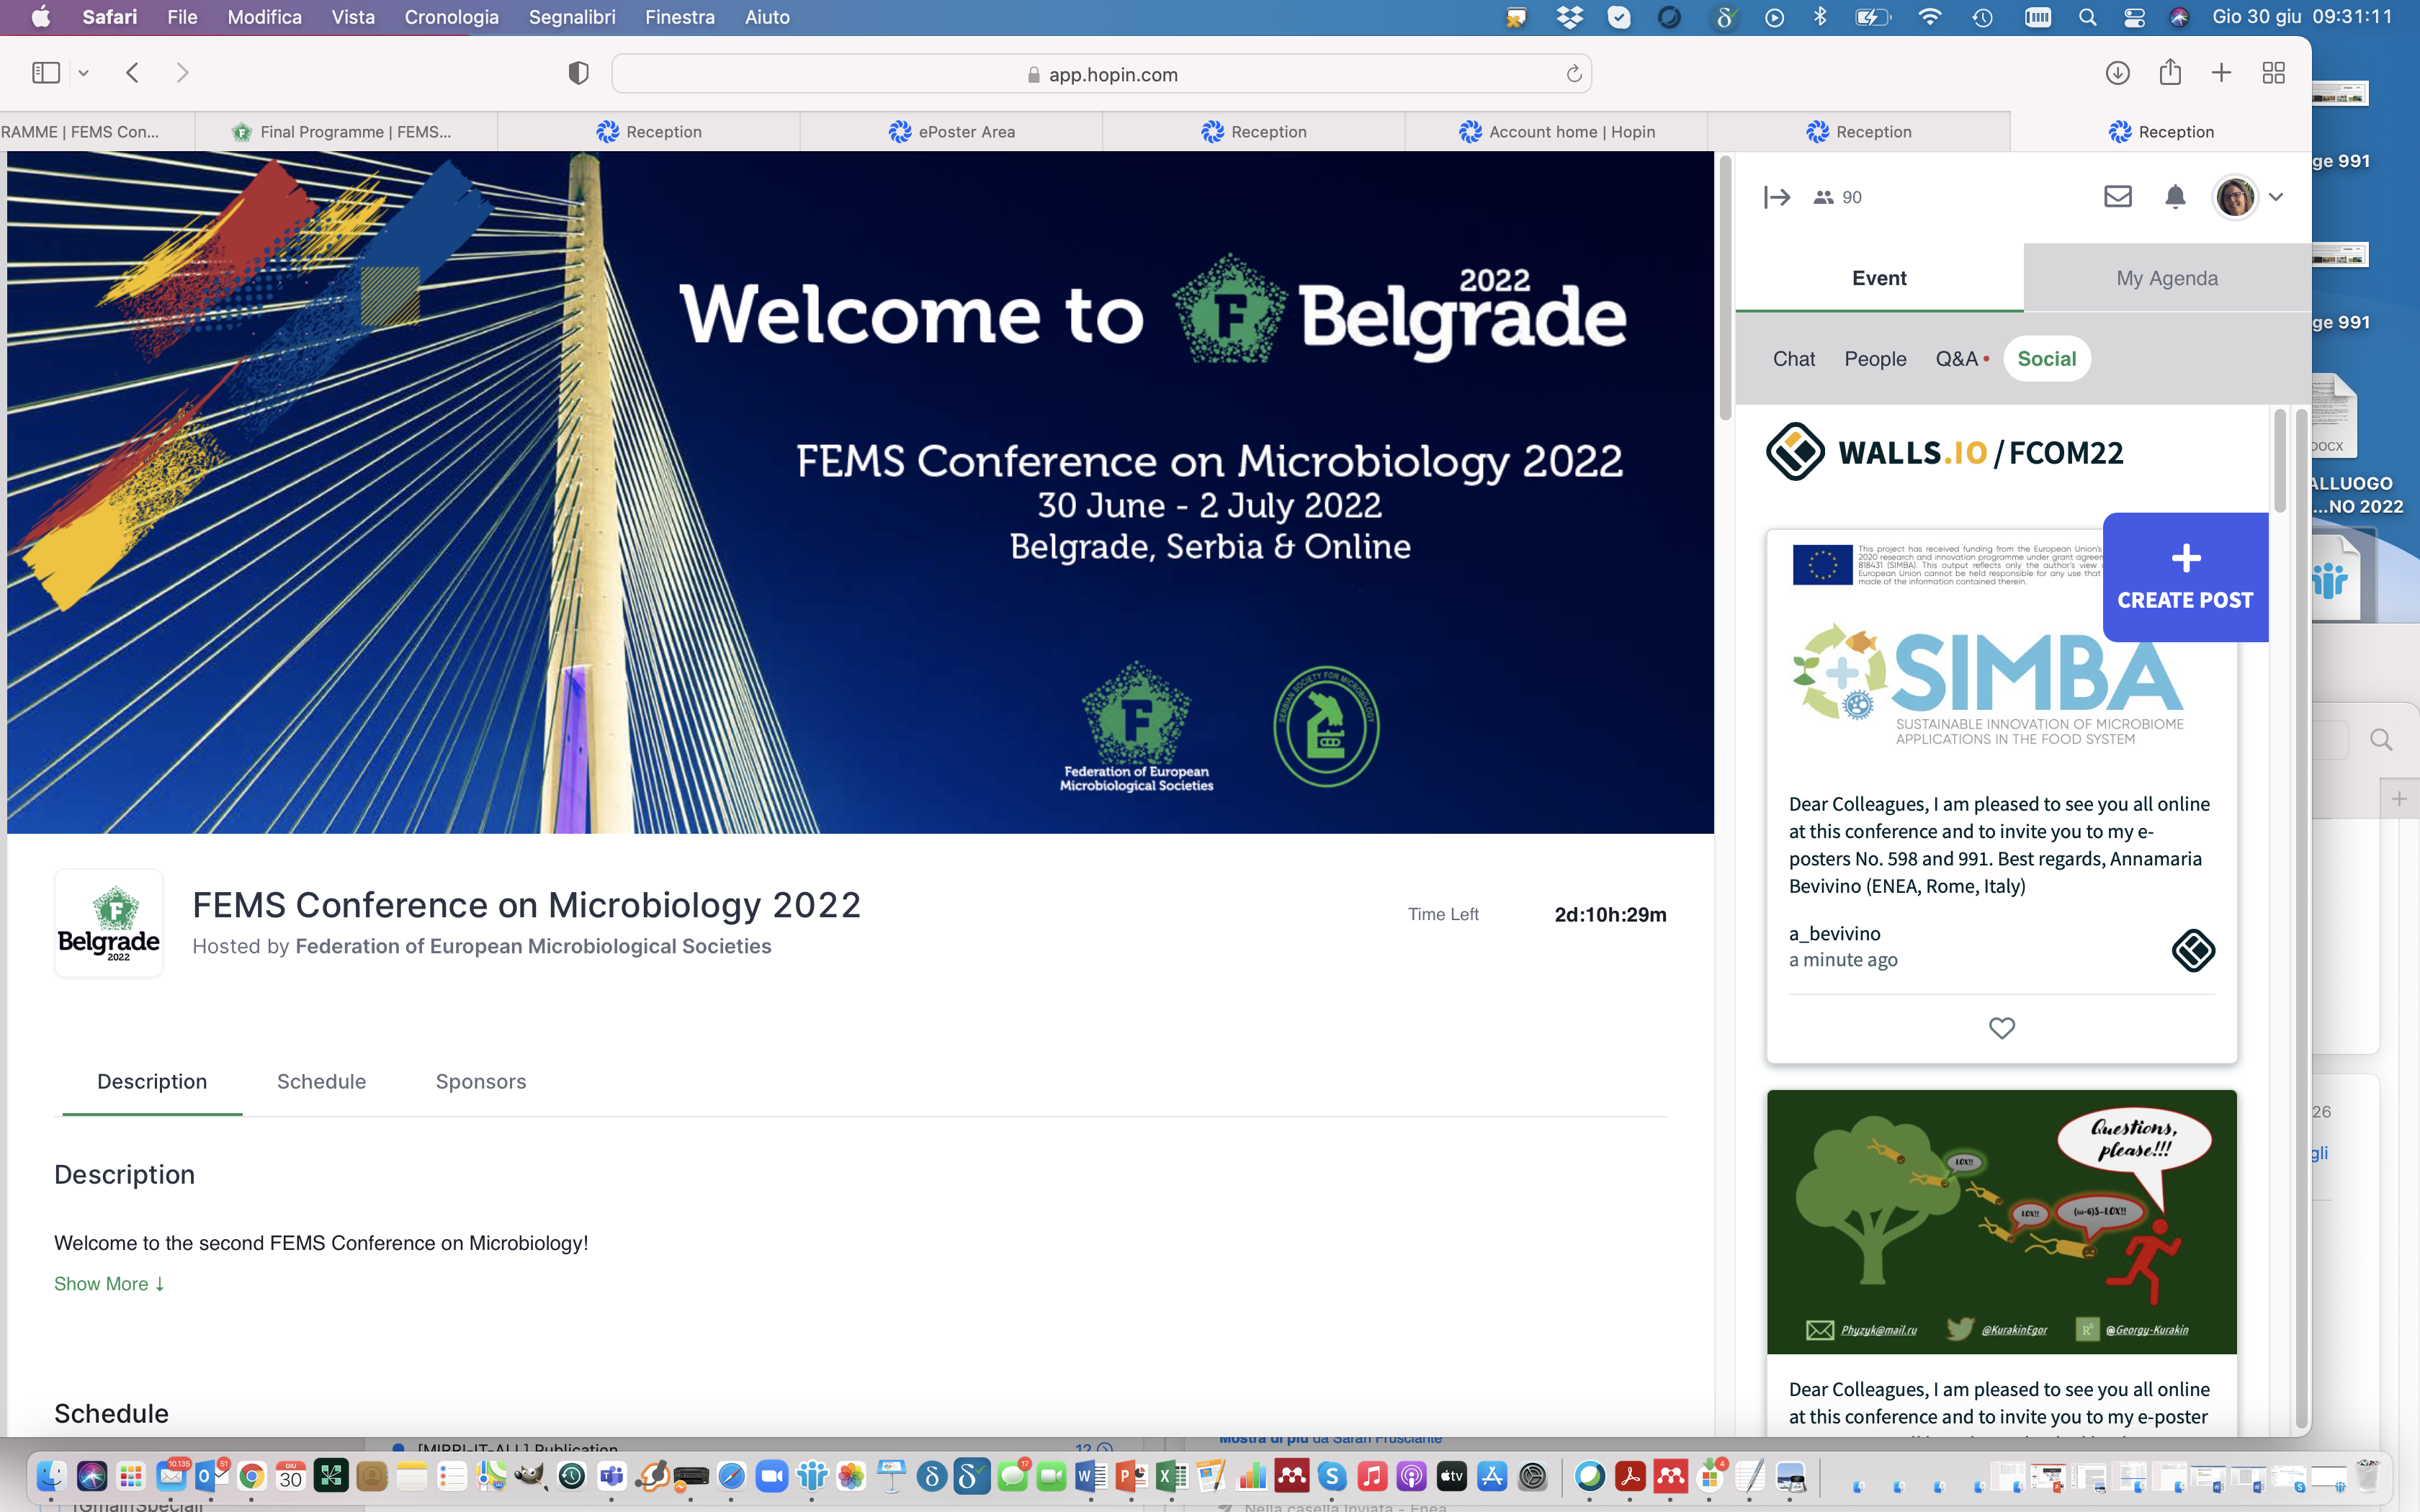Switch to the My Agenda tab

click(x=2167, y=278)
